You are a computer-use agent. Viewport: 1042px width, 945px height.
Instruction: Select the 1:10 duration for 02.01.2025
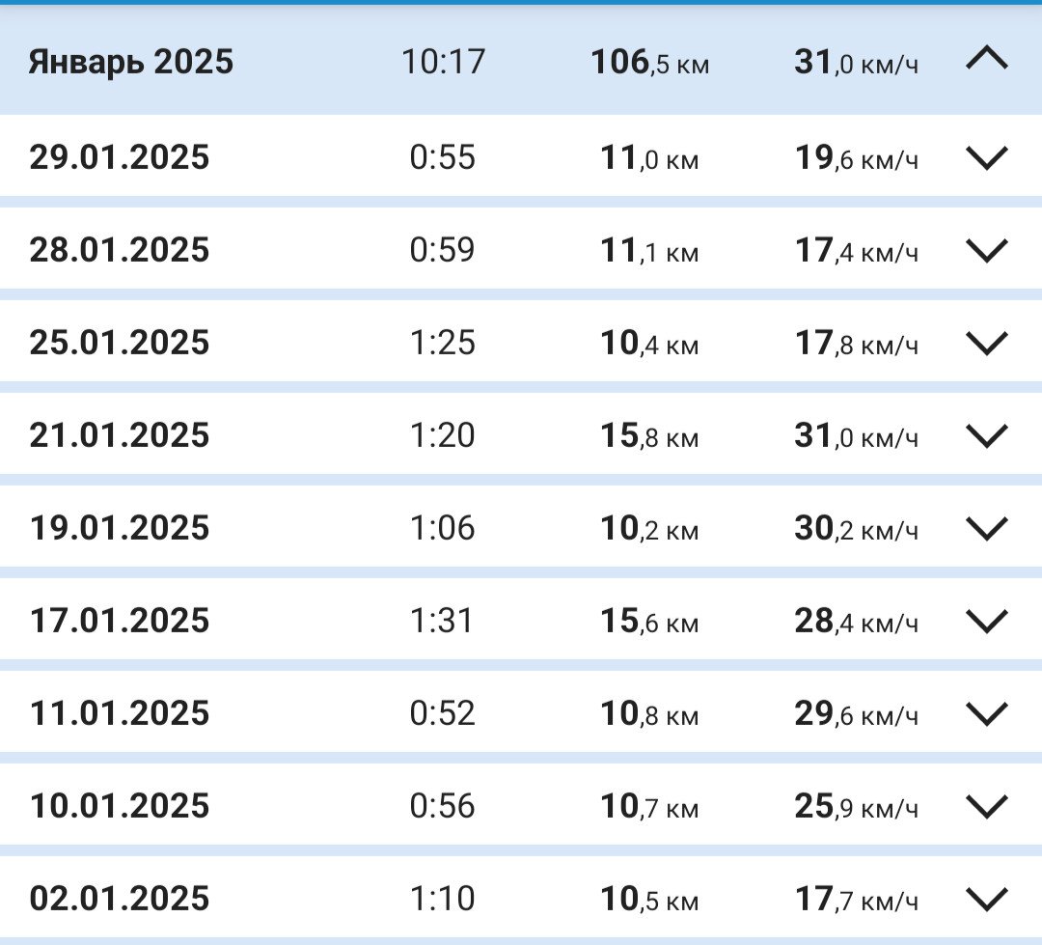coord(442,899)
